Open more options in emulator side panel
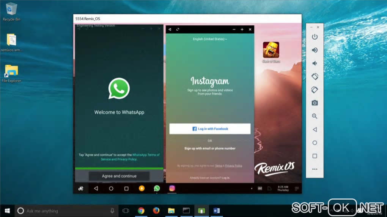Image resolution: width=387 pixels, height=217 pixels. (315, 169)
